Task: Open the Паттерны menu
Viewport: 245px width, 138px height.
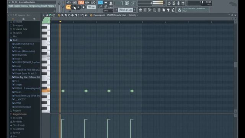Action: tap(33, 6)
